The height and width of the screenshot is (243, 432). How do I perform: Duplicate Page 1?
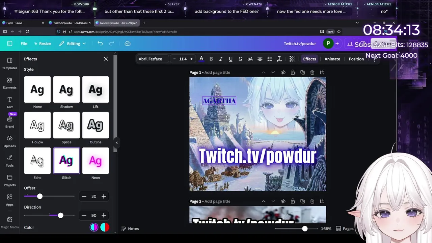pyautogui.click(x=302, y=73)
